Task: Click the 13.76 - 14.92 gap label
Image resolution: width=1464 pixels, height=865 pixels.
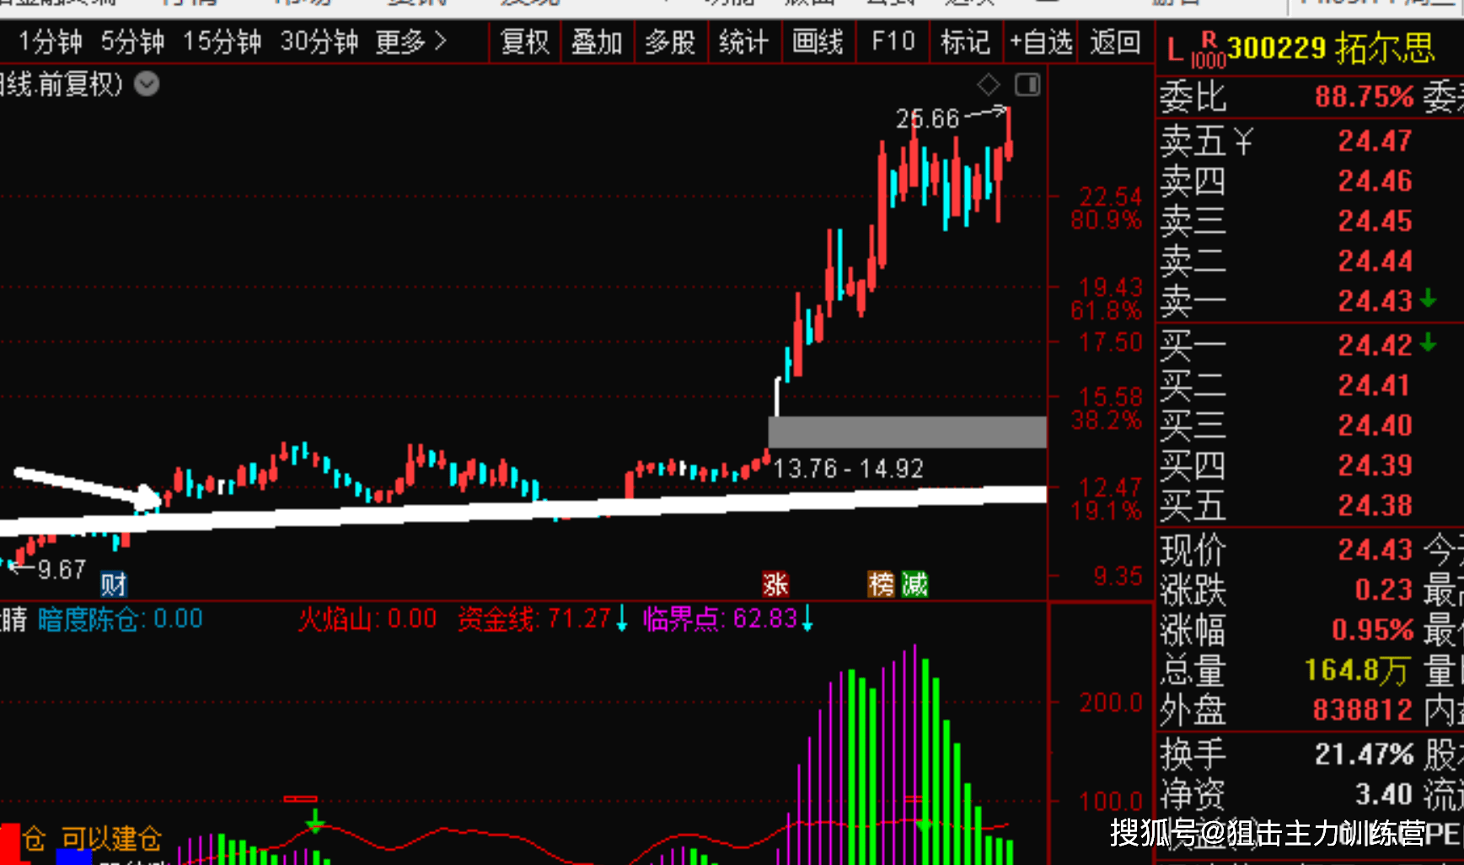Action: coord(848,469)
